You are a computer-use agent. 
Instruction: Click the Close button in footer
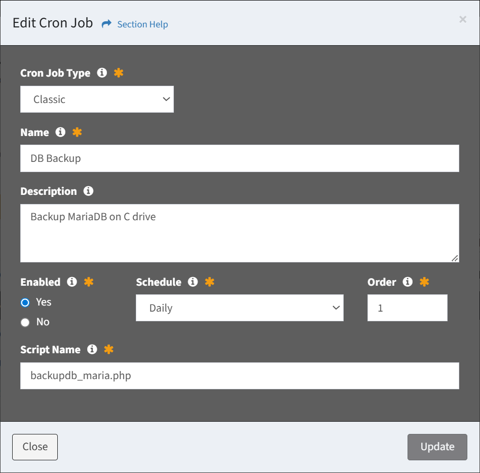pos(35,447)
